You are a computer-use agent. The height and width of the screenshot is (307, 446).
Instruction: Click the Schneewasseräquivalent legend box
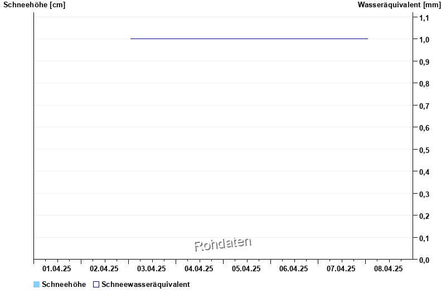pos(96,285)
